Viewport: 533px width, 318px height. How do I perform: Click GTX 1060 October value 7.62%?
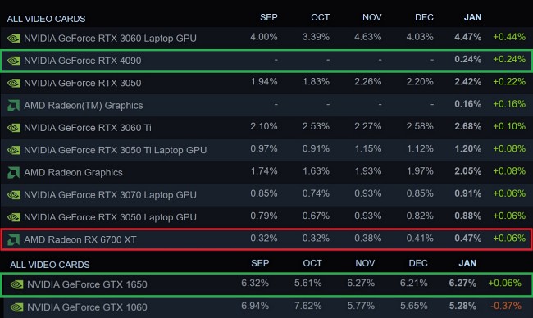308,306
